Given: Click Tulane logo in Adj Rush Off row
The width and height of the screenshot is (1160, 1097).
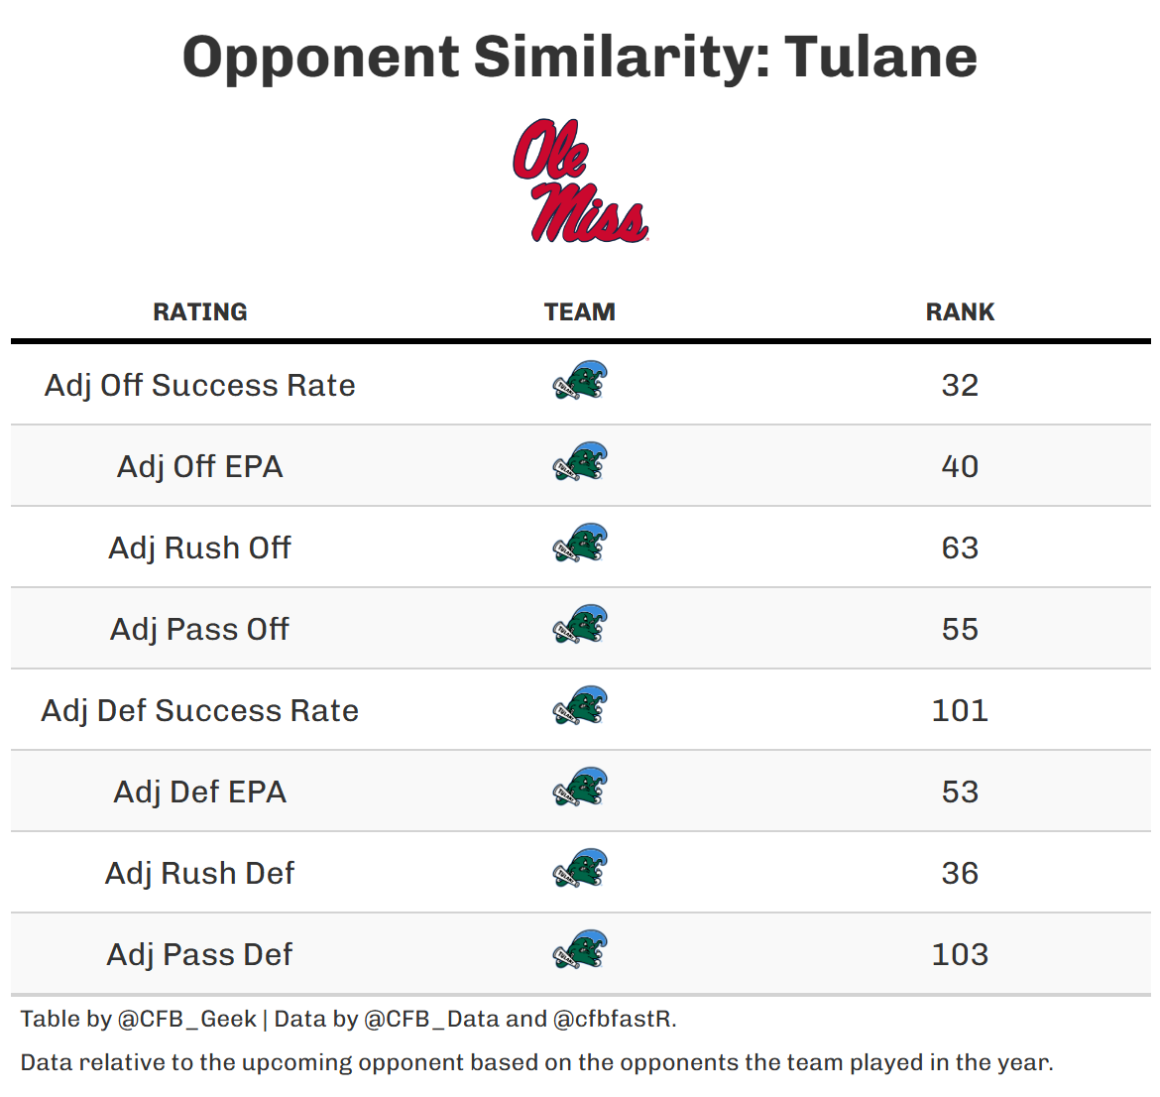Looking at the screenshot, I should click(580, 545).
